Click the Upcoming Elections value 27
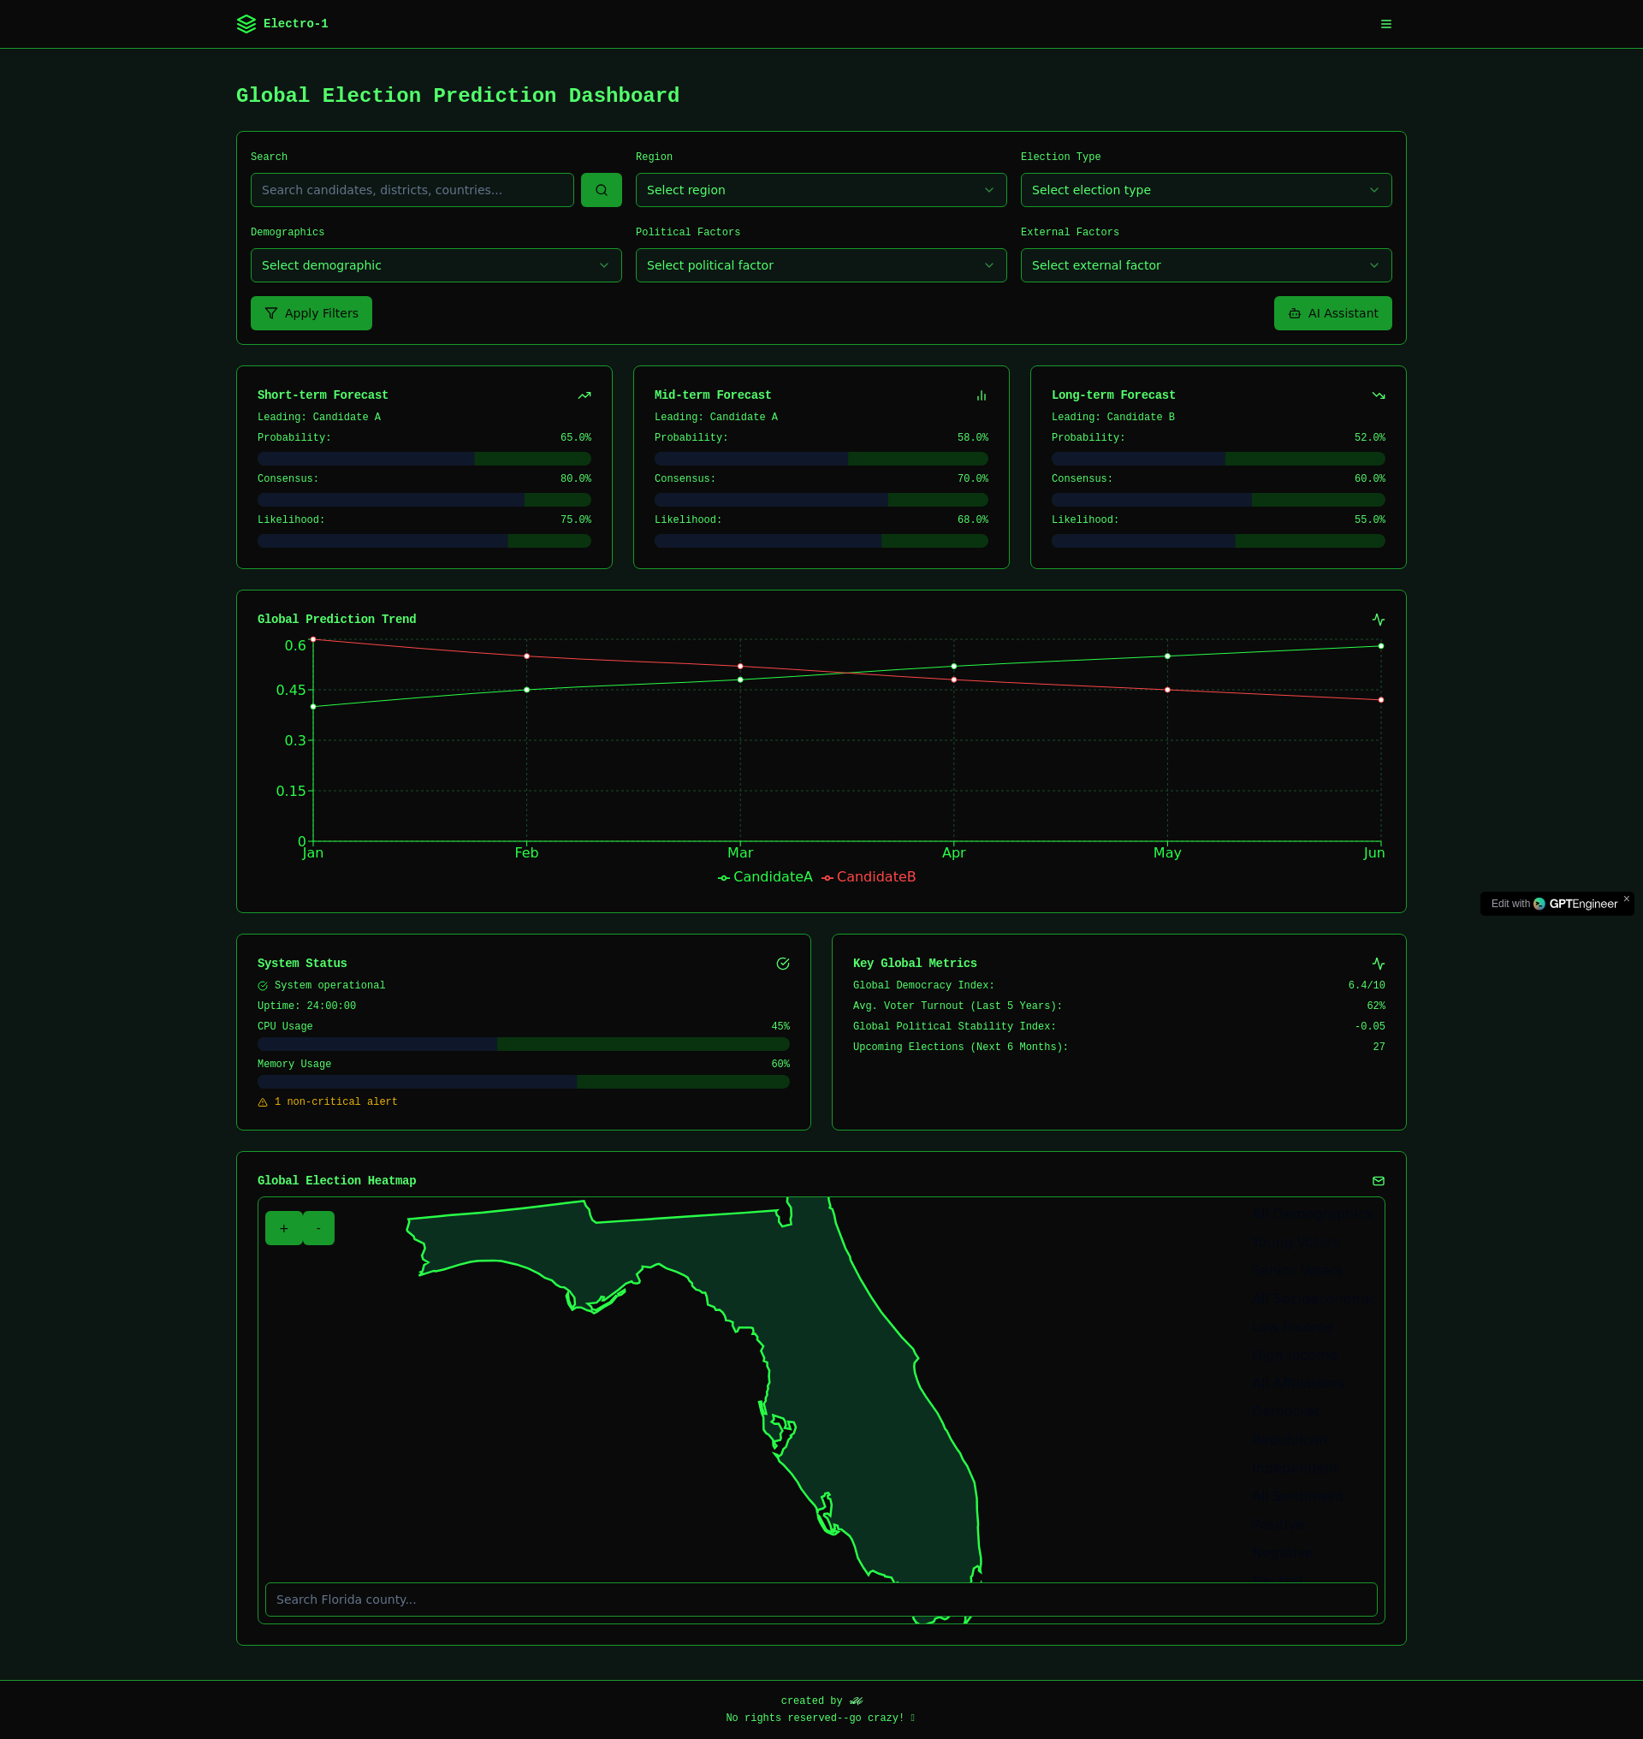The image size is (1643, 1739). point(1379,1048)
